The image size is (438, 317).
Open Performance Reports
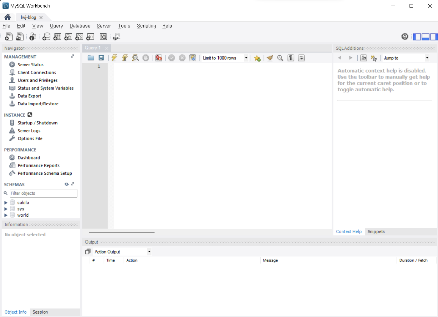(38, 166)
